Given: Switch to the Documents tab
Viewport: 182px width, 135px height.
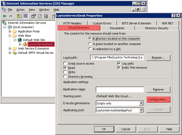Looking at the screenshot, I should point(117,28).
